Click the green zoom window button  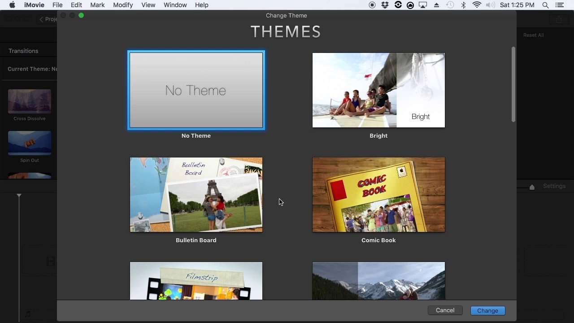click(x=81, y=15)
